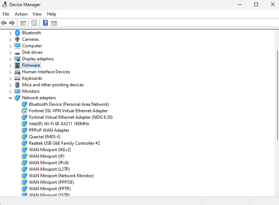The image size is (279, 205).
Task: Select the Bluetooth category icon
Action: (17, 33)
